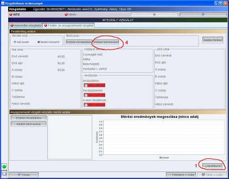Click the application icon in the title bar
This screenshot has width=229, height=179.
point(3,3)
